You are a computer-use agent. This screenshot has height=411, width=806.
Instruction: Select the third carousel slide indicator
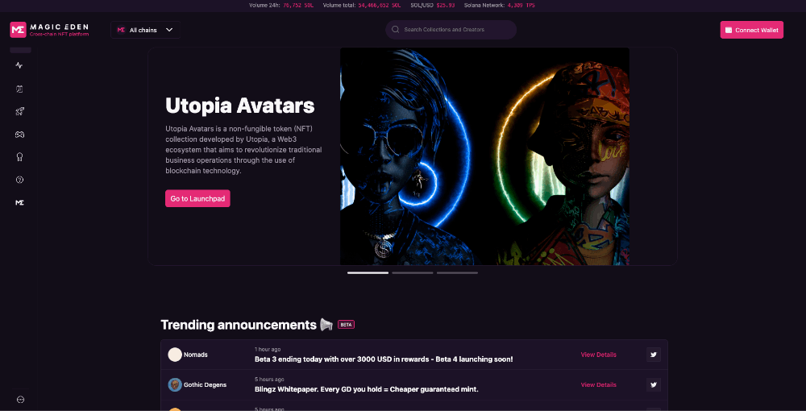457,273
